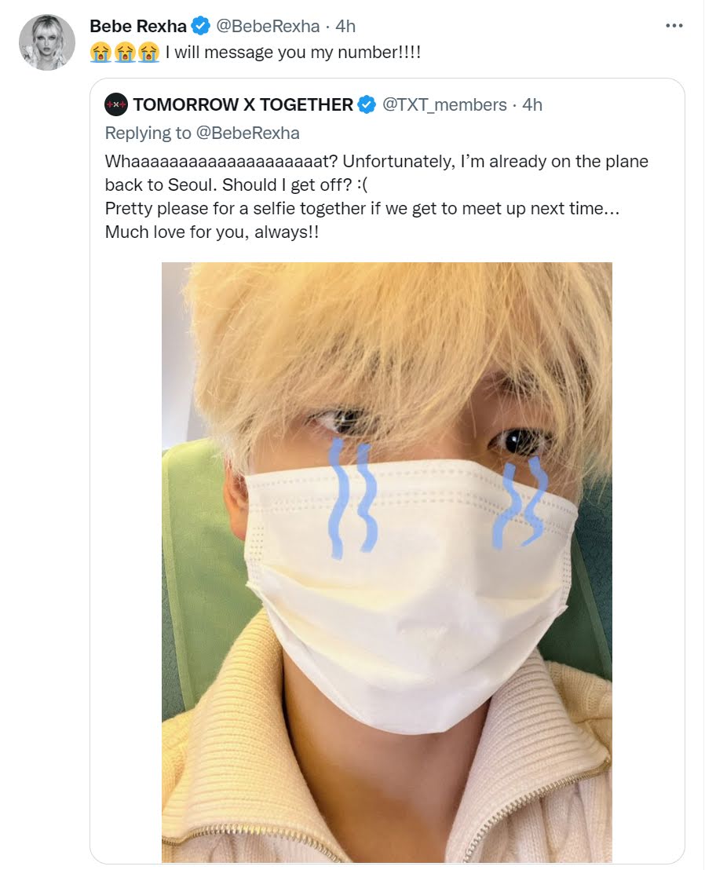The image size is (705, 870).
Task: Open quoted tweet text starting with Whaaaaat
Action: (x=377, y=173)
